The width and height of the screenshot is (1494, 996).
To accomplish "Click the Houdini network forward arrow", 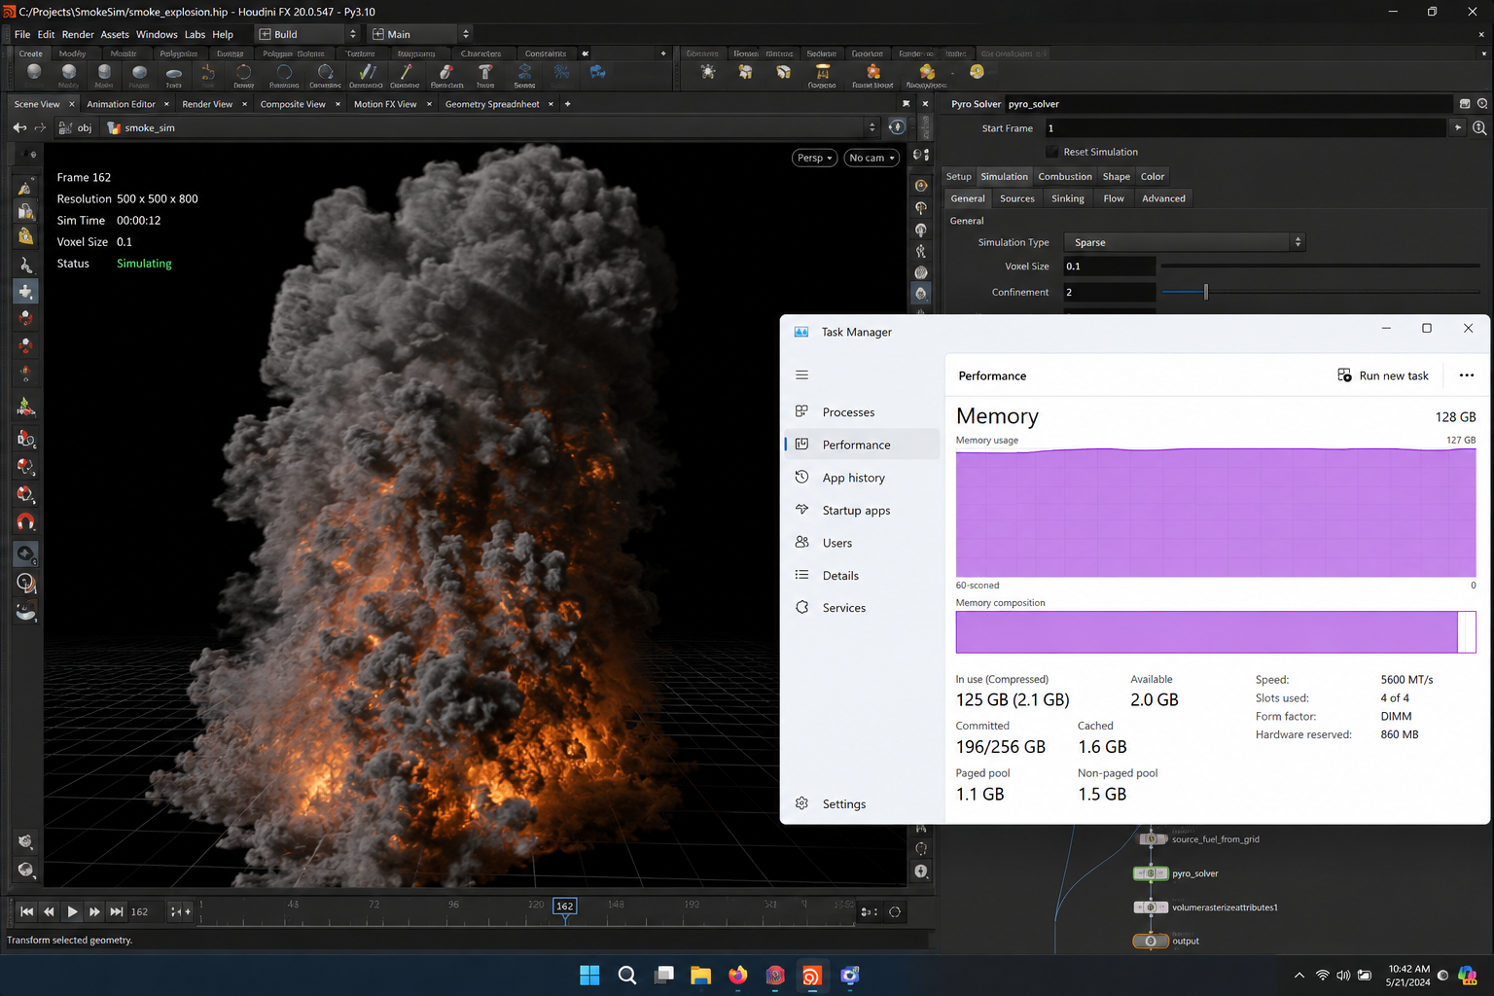I will point(40,127).
